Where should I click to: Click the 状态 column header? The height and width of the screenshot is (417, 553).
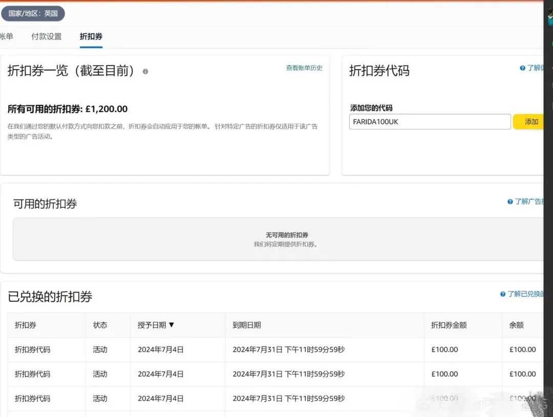click(x=100, y=325)
